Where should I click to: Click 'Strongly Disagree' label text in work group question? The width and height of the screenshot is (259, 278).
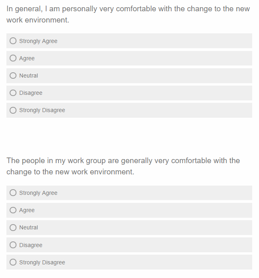coord(42,262)
